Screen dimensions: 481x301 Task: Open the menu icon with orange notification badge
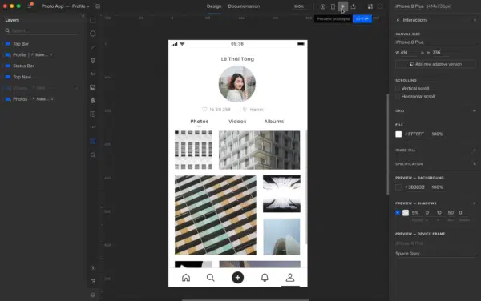30,6
